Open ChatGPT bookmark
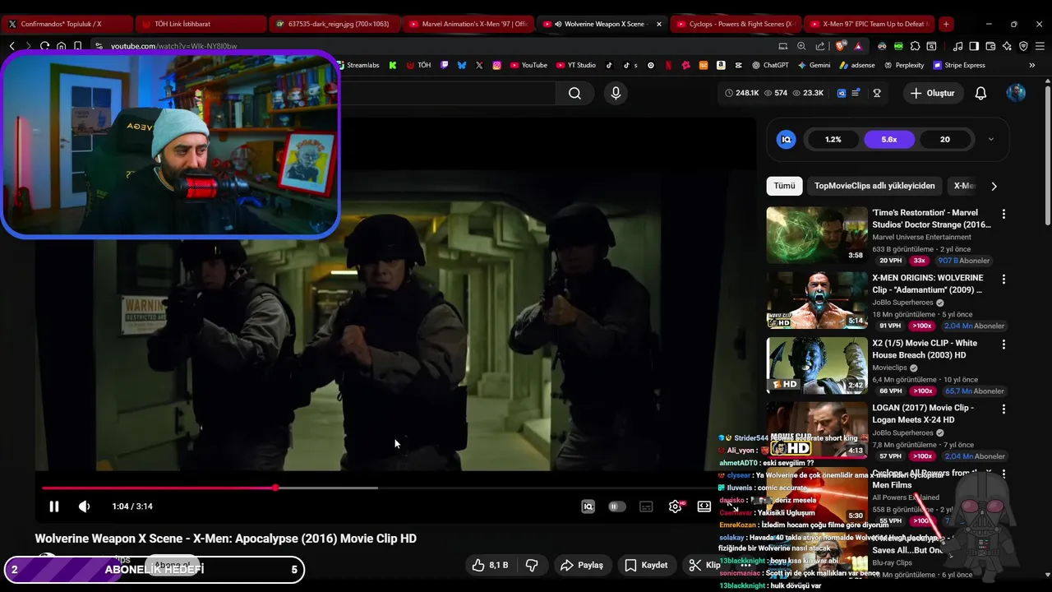Screen dimensions: 1052x592 (770, 65)
